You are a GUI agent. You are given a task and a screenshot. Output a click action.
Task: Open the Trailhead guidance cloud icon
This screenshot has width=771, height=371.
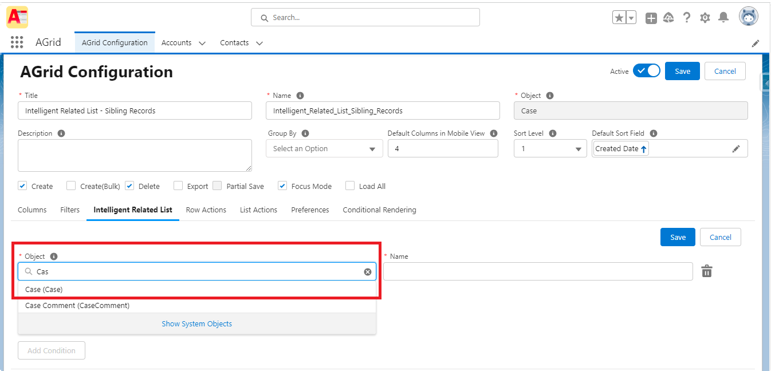tap(668, 18)
